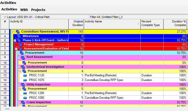Image resolution: width=188 pixels, height=111 pixels.
Task: Click Duration percent complete type of PROC.1120
Action: [x=147, y=76]
